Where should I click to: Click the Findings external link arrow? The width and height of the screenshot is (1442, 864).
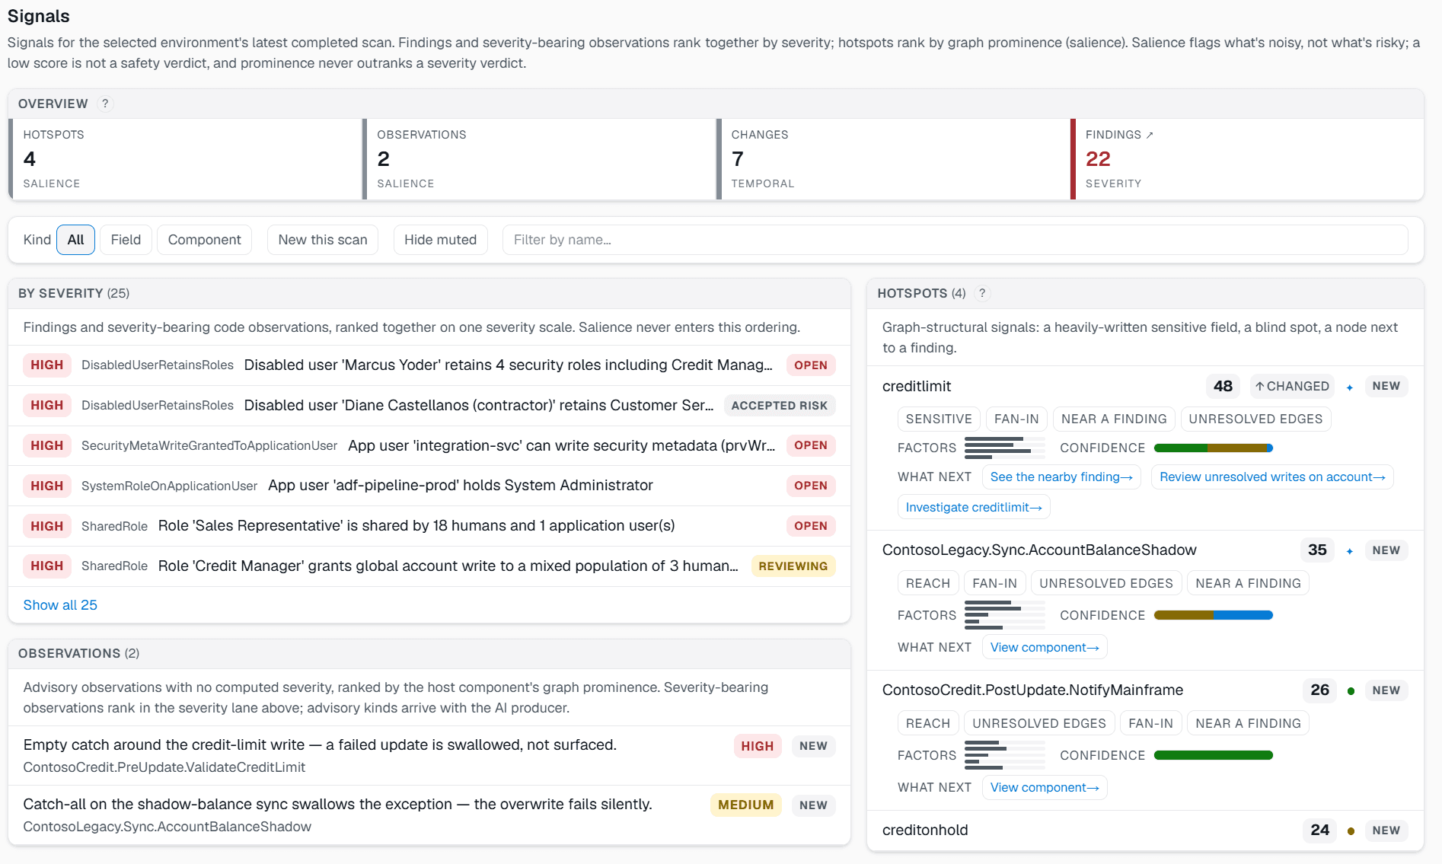(x=1150, y=135)
